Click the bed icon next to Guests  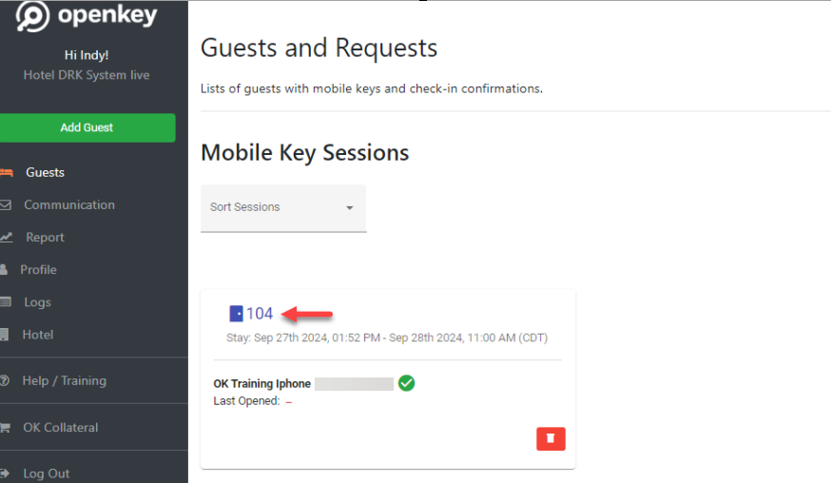click(x=7, y=172)
